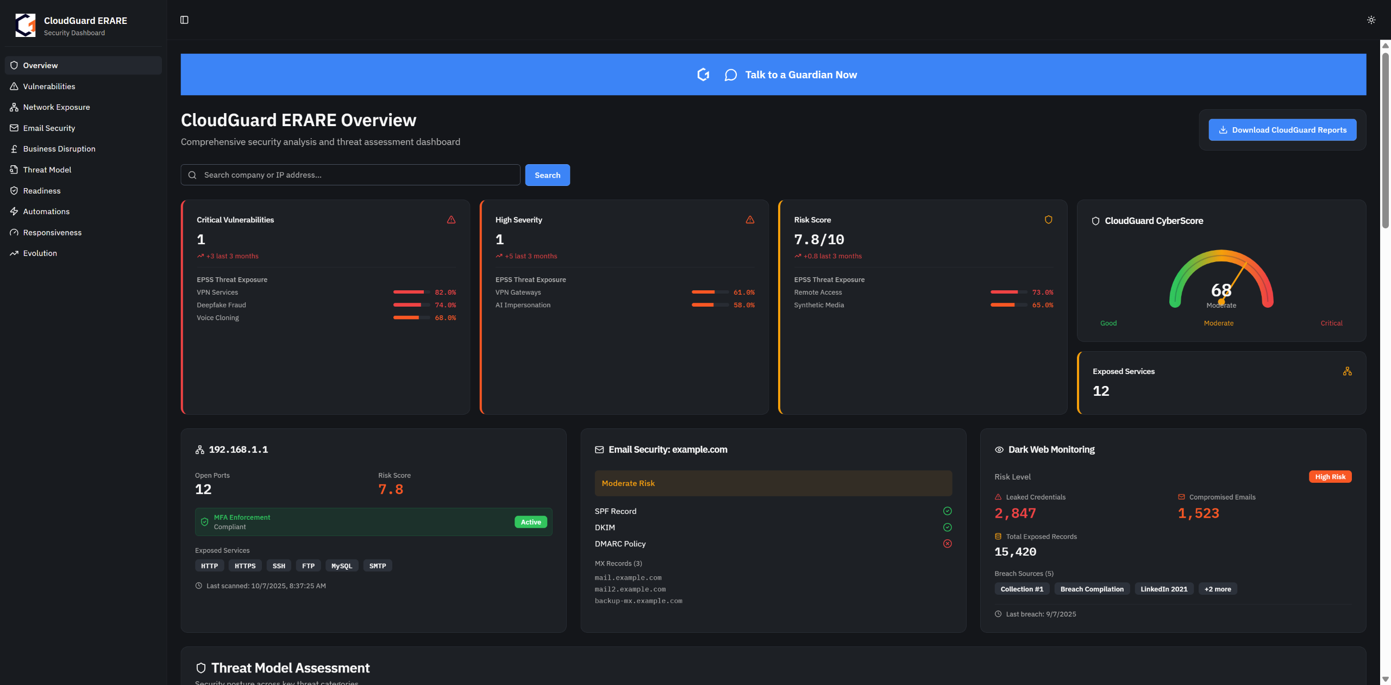Viewport: 1391px width, 685px height.
Task: Click Download CloudGuard Reports button
Action: 1282,130
